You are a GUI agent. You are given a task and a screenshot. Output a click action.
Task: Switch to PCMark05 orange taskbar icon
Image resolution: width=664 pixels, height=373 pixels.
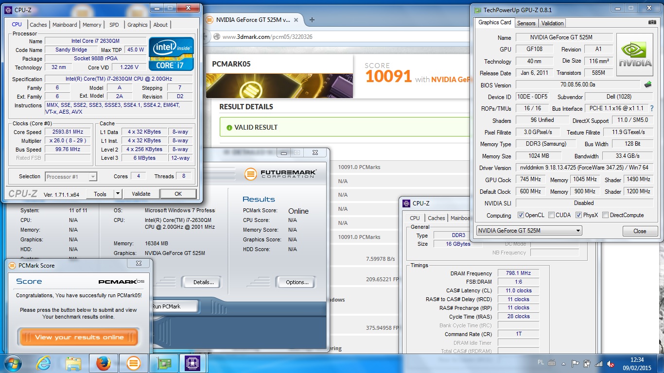pos(134,363)
